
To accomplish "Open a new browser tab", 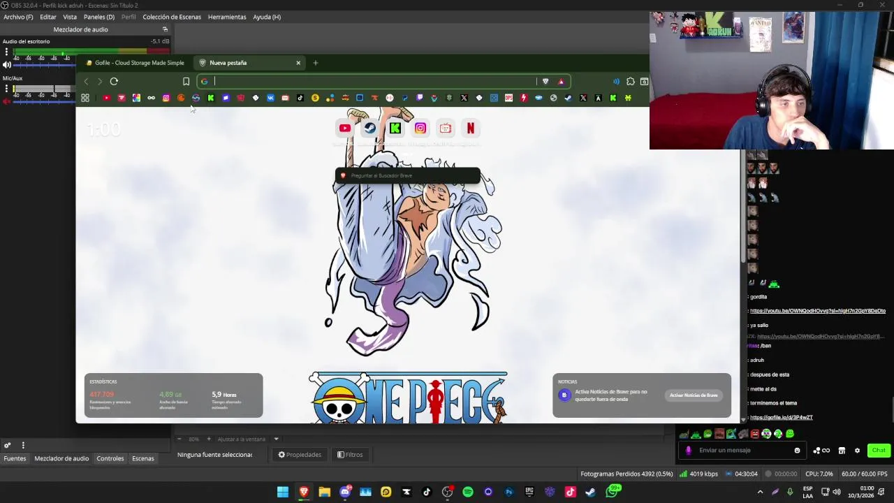I will pyautogui.click(x=316, y=63).
